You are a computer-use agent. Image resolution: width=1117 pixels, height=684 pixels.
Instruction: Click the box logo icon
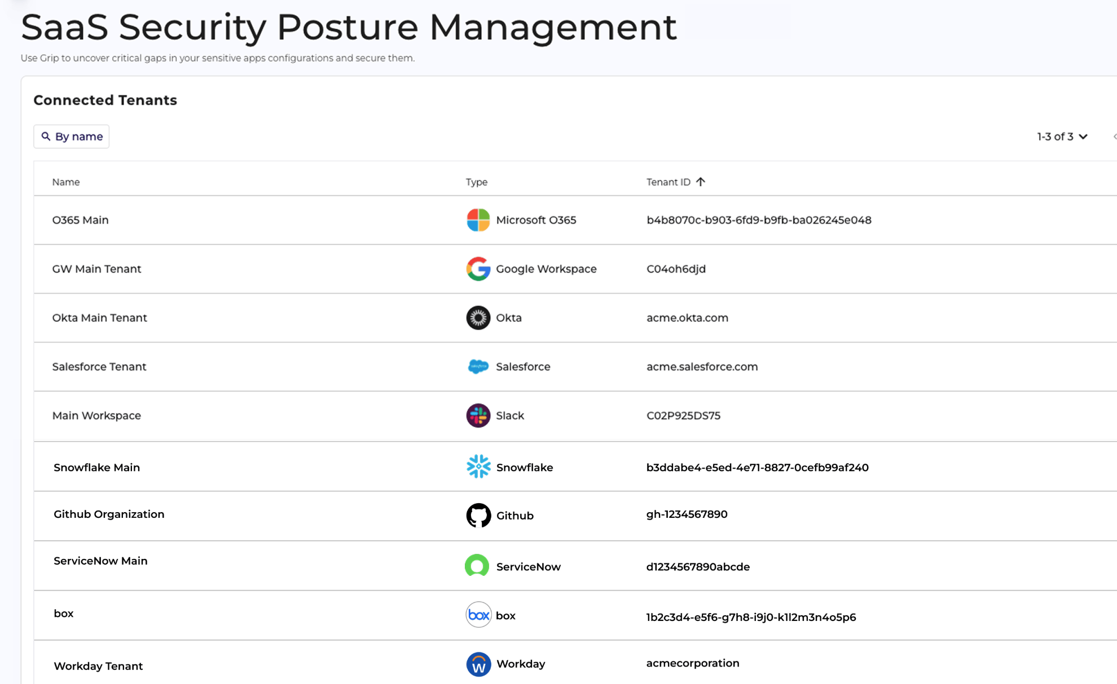478,615
